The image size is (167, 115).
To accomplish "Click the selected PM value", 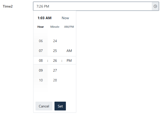I will [69, 61].
